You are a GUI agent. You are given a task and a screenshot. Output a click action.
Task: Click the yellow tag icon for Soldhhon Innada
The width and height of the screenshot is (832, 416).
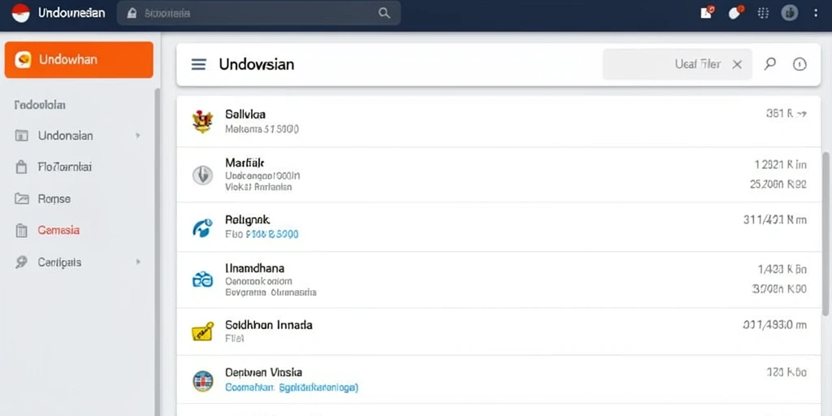[x=202, y=331]
